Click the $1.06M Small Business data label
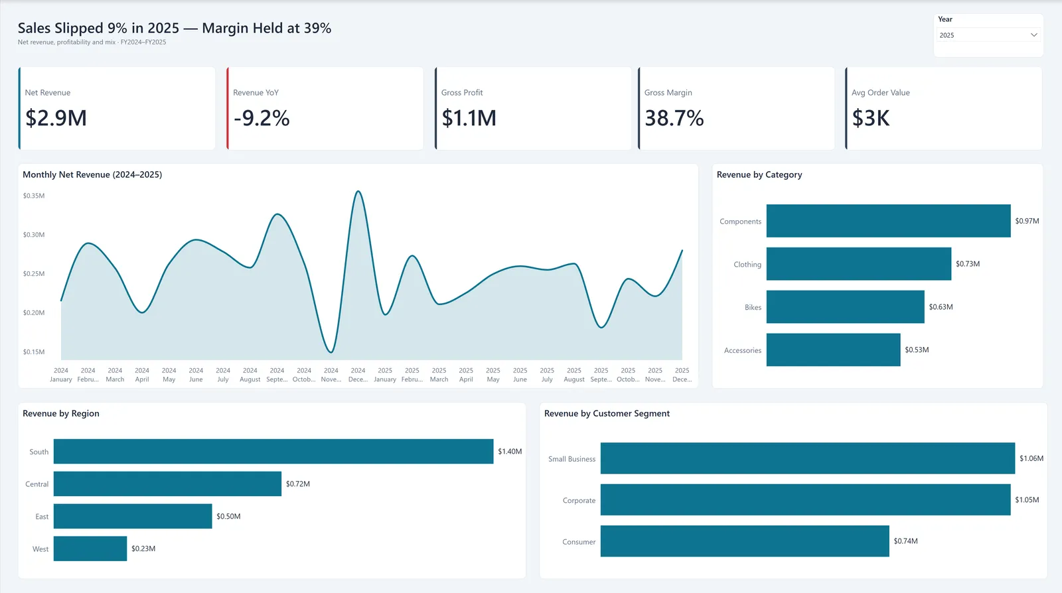Image resolution: width=1062 pixels, height=593 pixels. pyautogui.click(x=1031, y=458)
